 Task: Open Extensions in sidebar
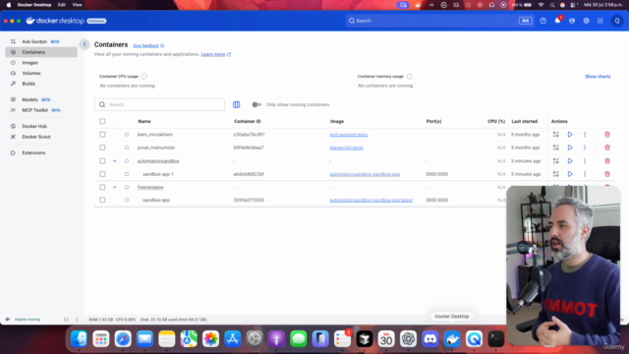pyautogui.click(x=41, y=152)
